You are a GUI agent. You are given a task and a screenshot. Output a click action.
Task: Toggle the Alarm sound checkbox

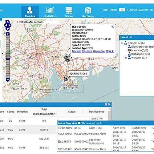click(x=79, y=123)
